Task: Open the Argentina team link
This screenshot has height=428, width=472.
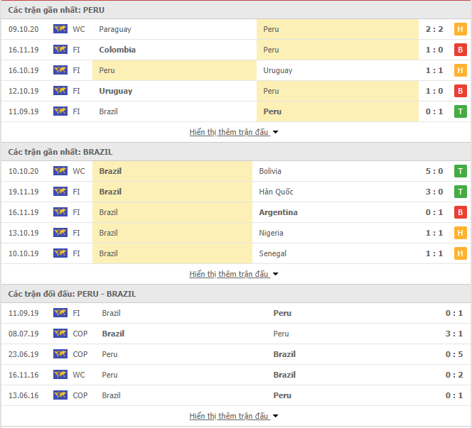Action: (278, 212)
